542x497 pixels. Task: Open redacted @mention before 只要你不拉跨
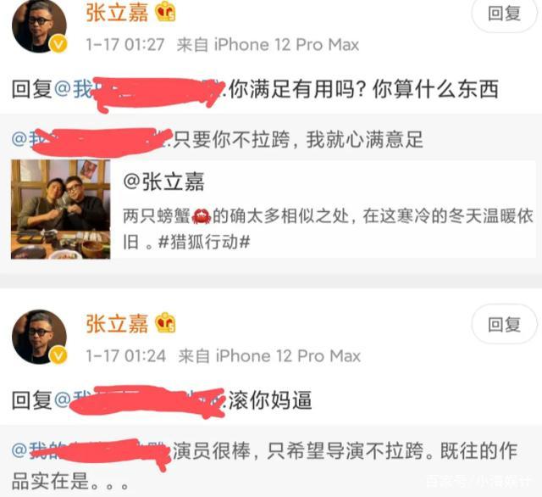pyautogui.click(x=91, y=140)
